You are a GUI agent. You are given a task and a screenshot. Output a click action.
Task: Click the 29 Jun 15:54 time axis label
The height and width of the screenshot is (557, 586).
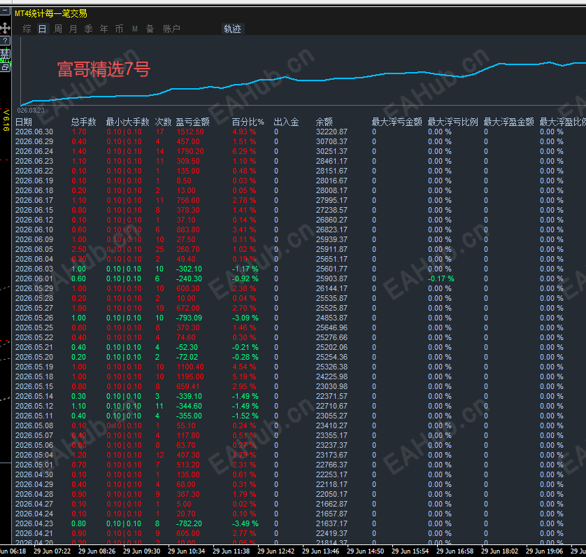[x=410, y=551]
